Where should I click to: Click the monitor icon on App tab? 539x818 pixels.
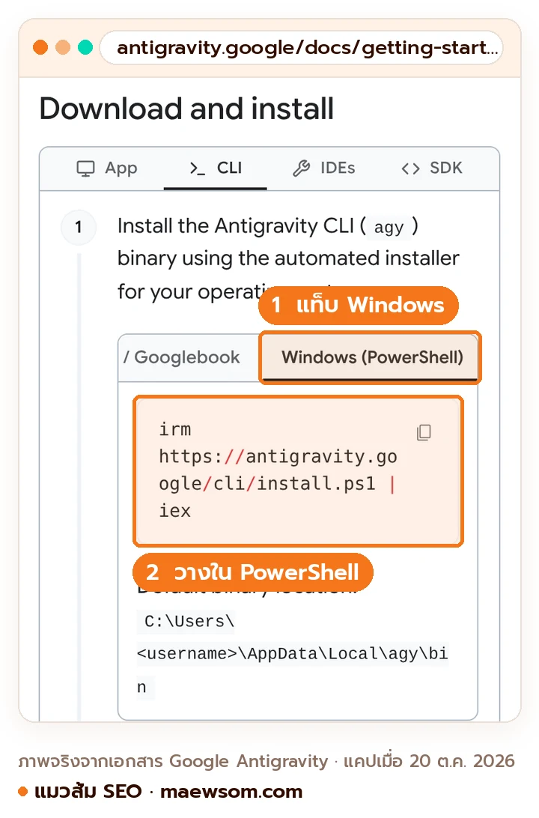coord(86,169)
